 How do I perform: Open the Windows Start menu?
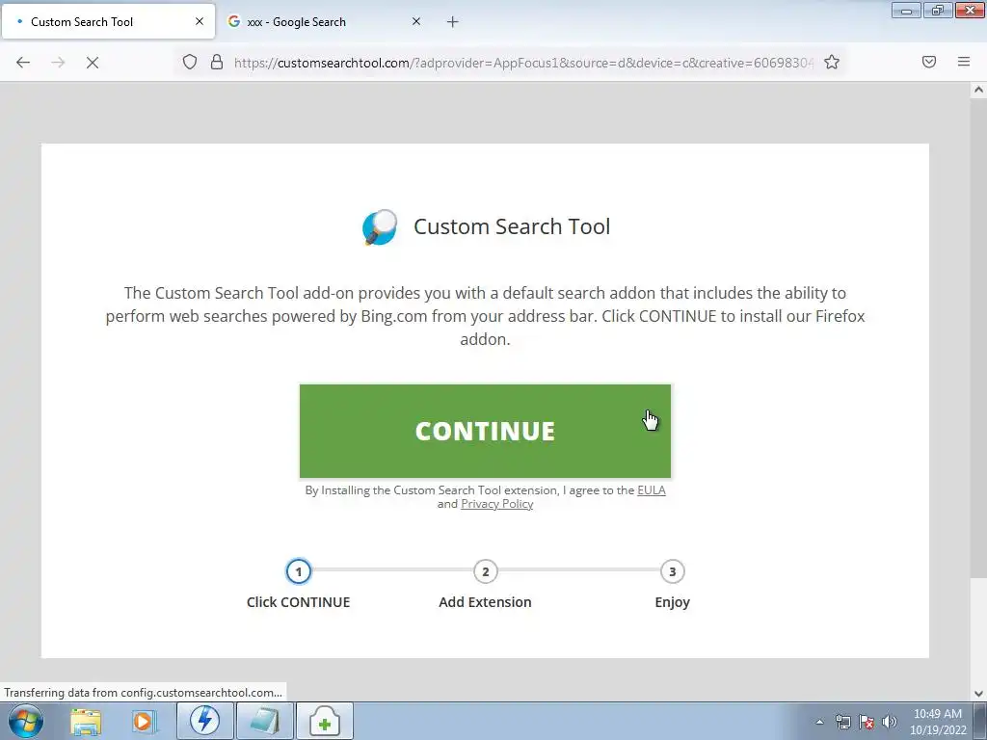26,721
